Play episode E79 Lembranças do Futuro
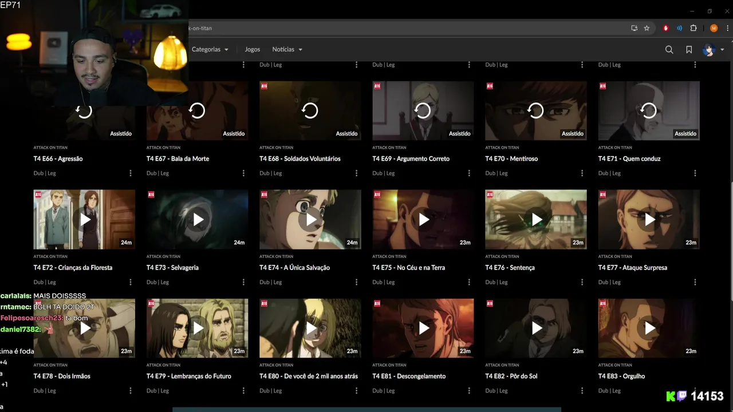The image size is (733, 412). pyautogui.click(x=197, y=328)
